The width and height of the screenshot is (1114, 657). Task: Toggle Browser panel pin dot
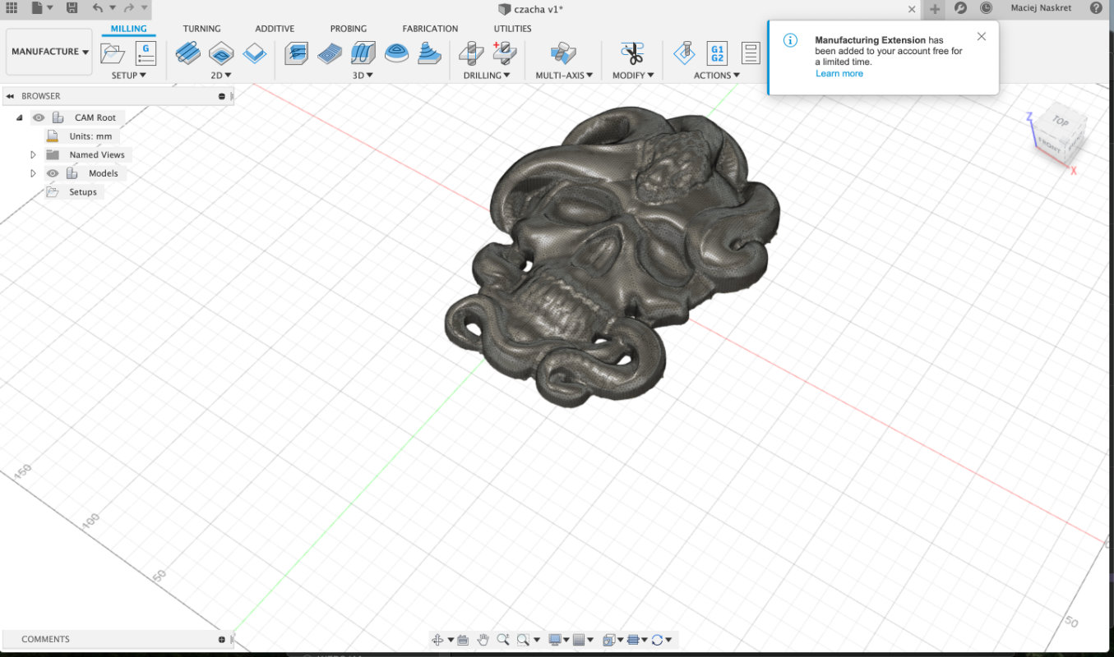pos(222,96)
